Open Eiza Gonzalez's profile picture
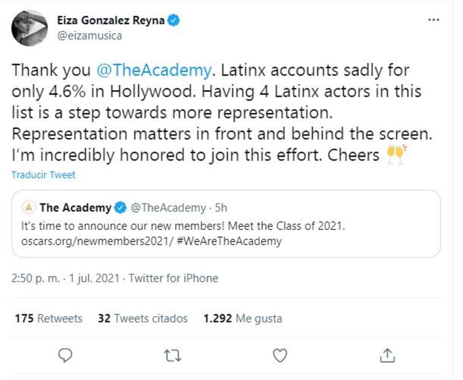The width and height of the screenshot is (463, 380). tap(29, 28)
